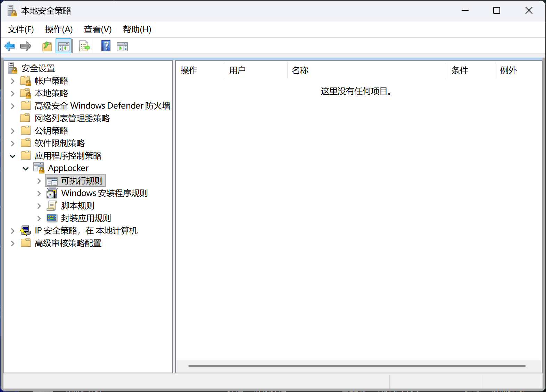Click the Up one level folder icon
Screen dimensions: 546x392
47,46
